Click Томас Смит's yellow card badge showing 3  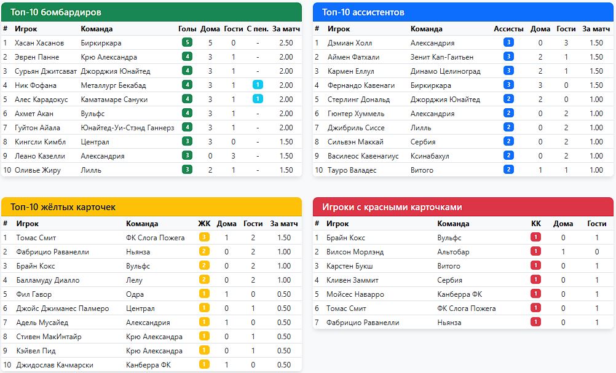204,237
